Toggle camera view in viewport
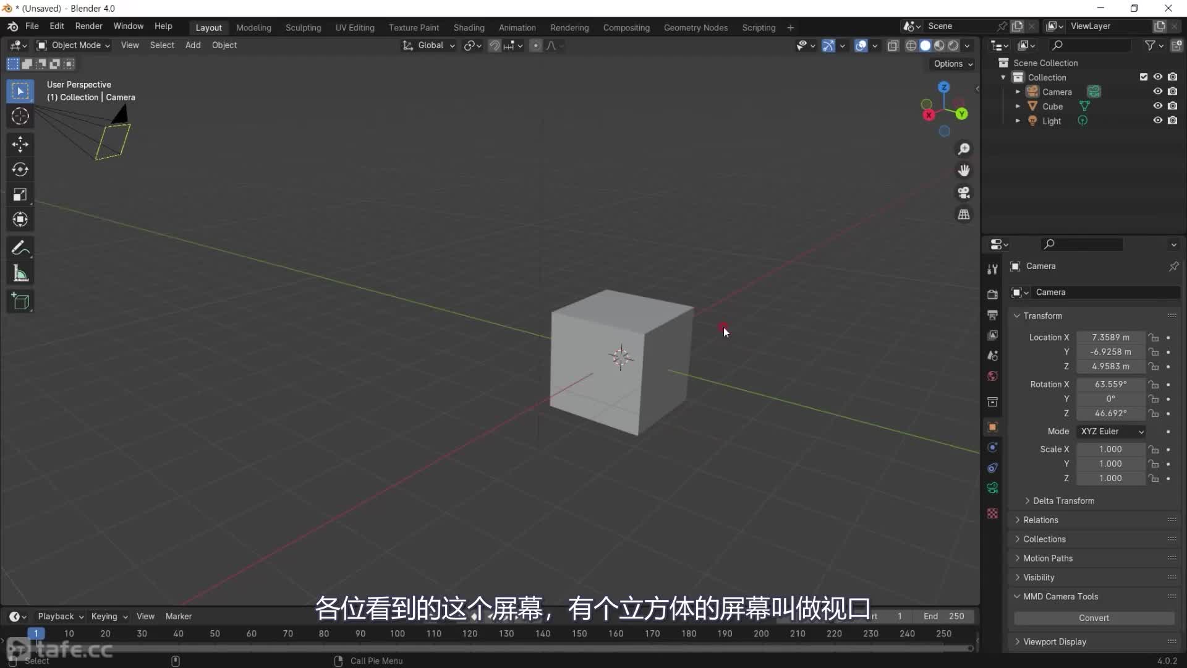The height and width of the screenshot is (668, 1187). coord(964,193)
